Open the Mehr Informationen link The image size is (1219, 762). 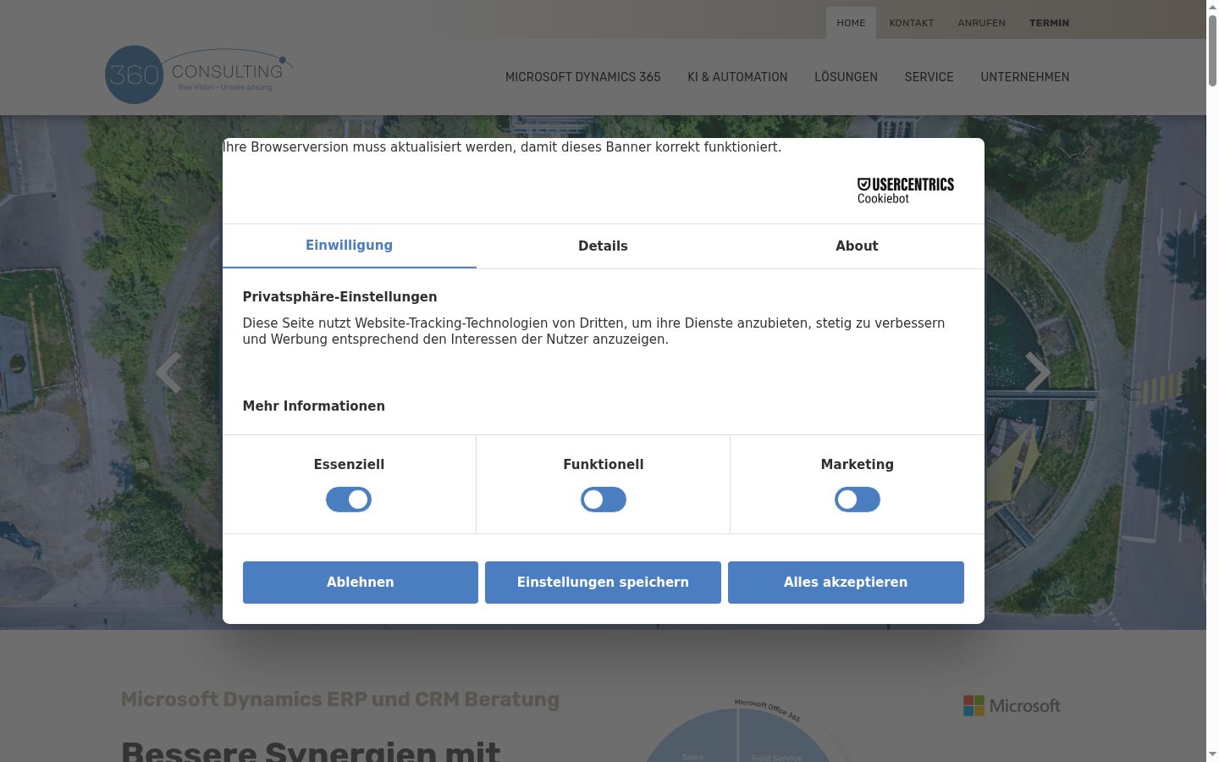click(313, 406)
